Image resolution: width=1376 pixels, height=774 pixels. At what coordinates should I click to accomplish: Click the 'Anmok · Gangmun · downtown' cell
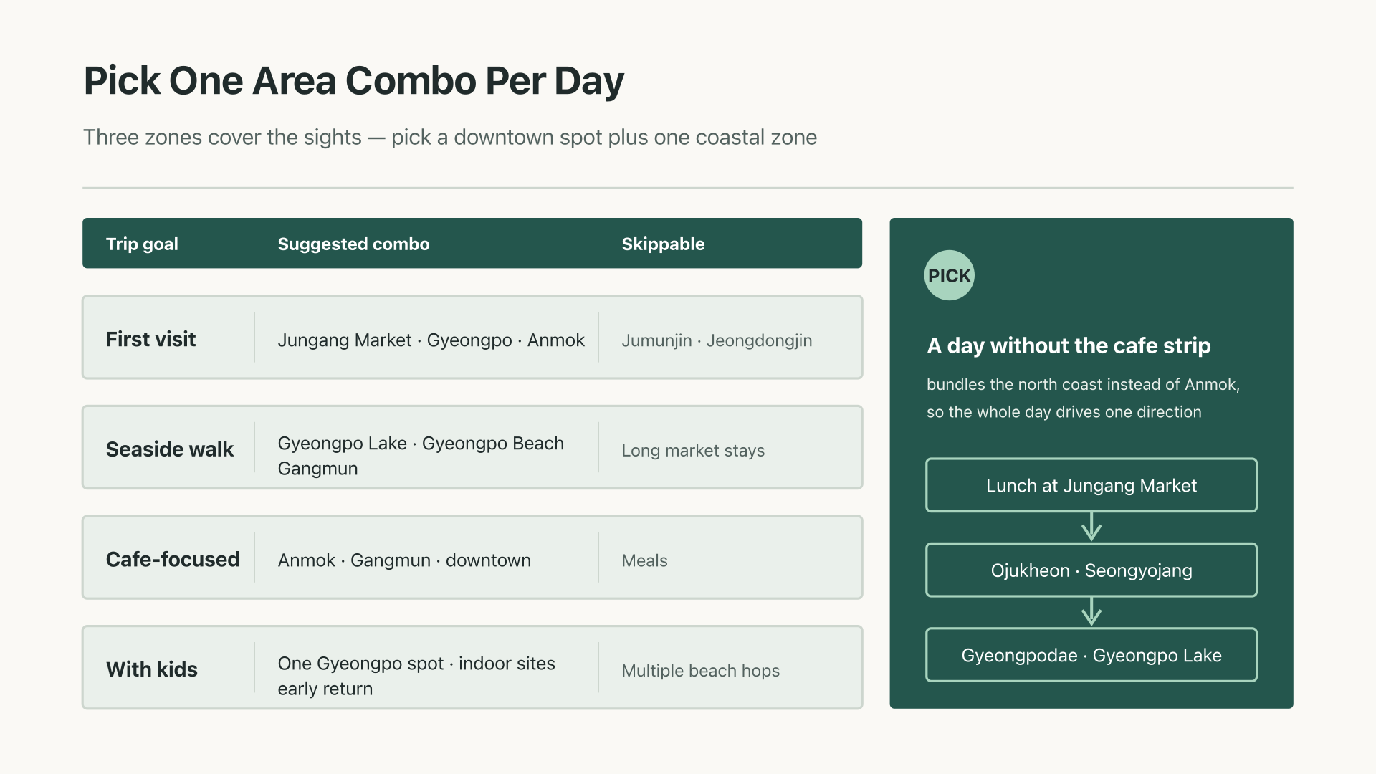tap(404, 560)
